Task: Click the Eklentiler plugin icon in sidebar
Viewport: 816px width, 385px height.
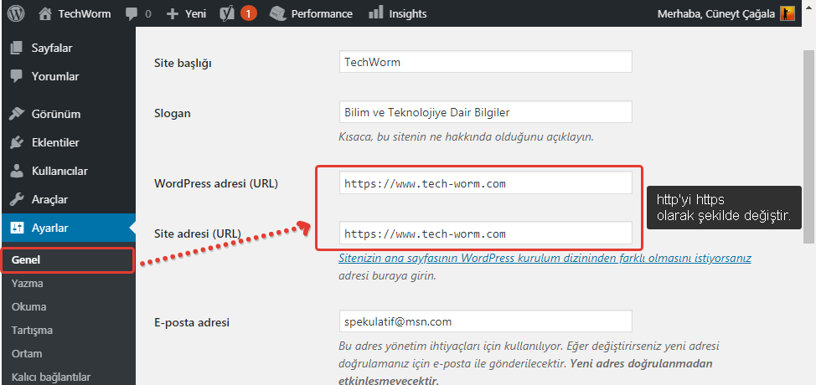Action: (17, 142)
